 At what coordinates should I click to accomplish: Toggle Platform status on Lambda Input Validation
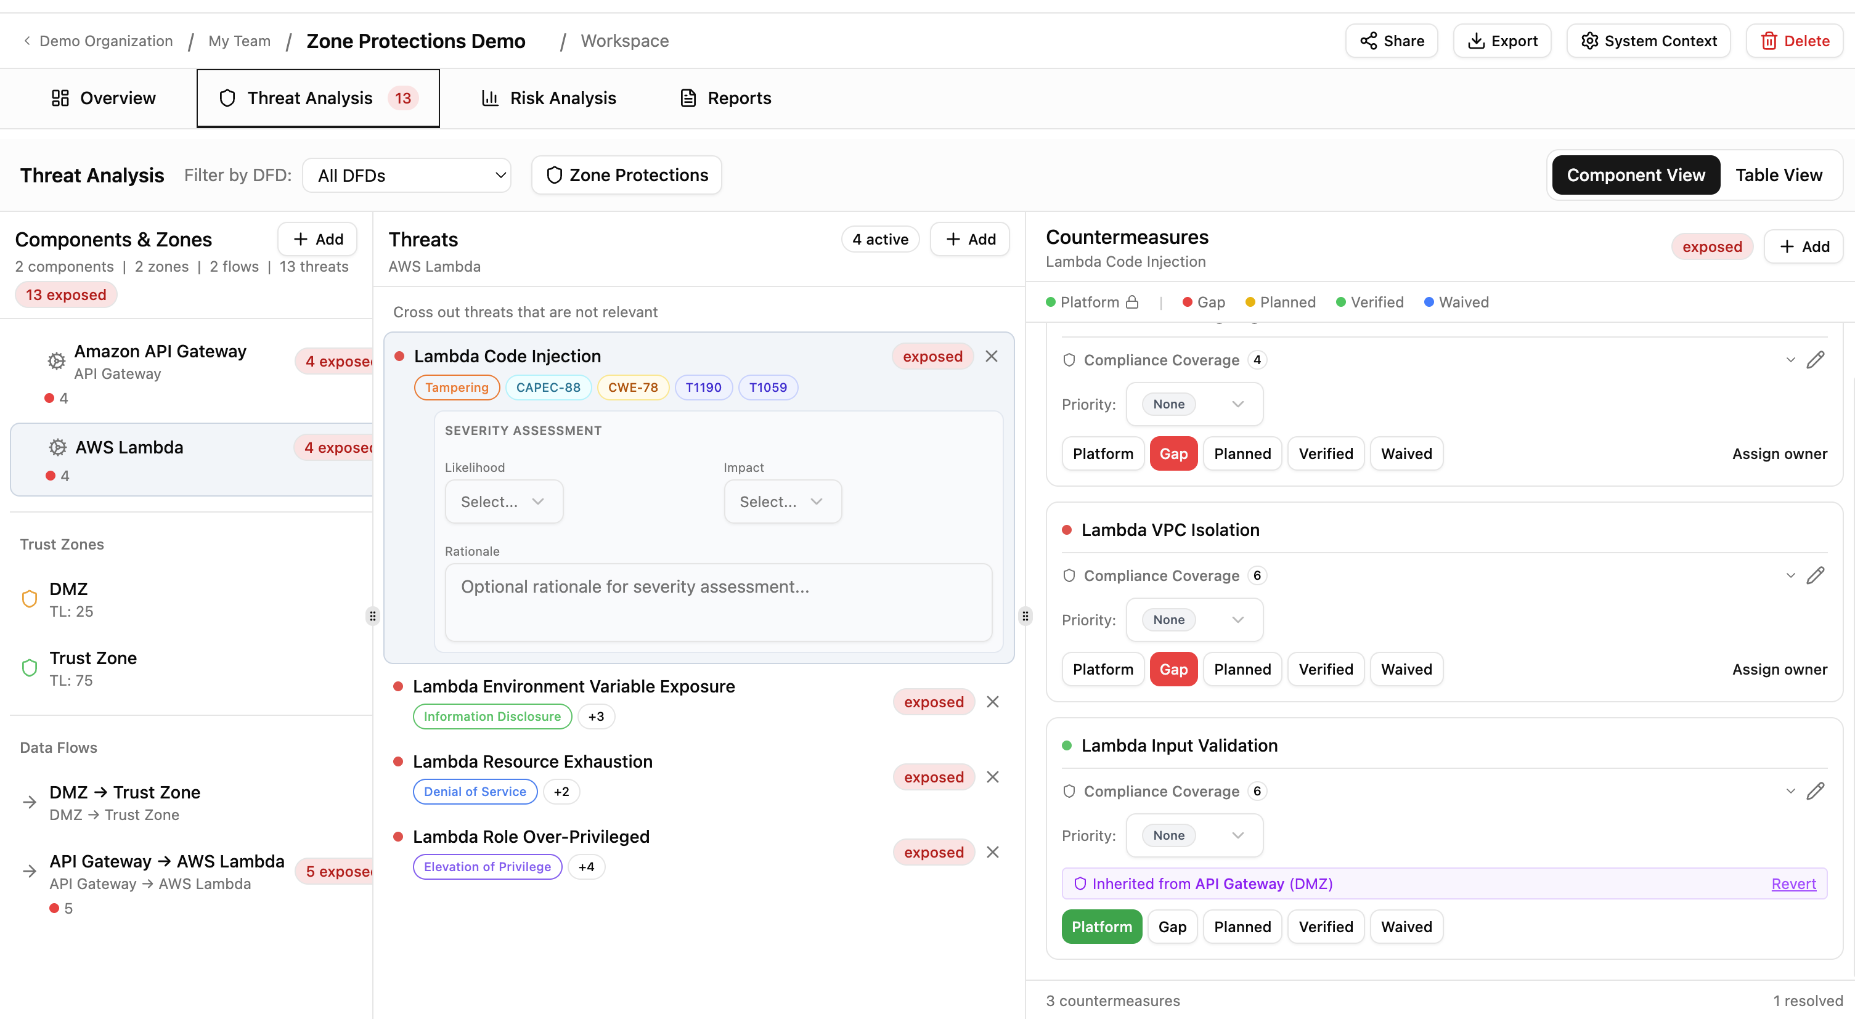click(x=1102, y=927)
